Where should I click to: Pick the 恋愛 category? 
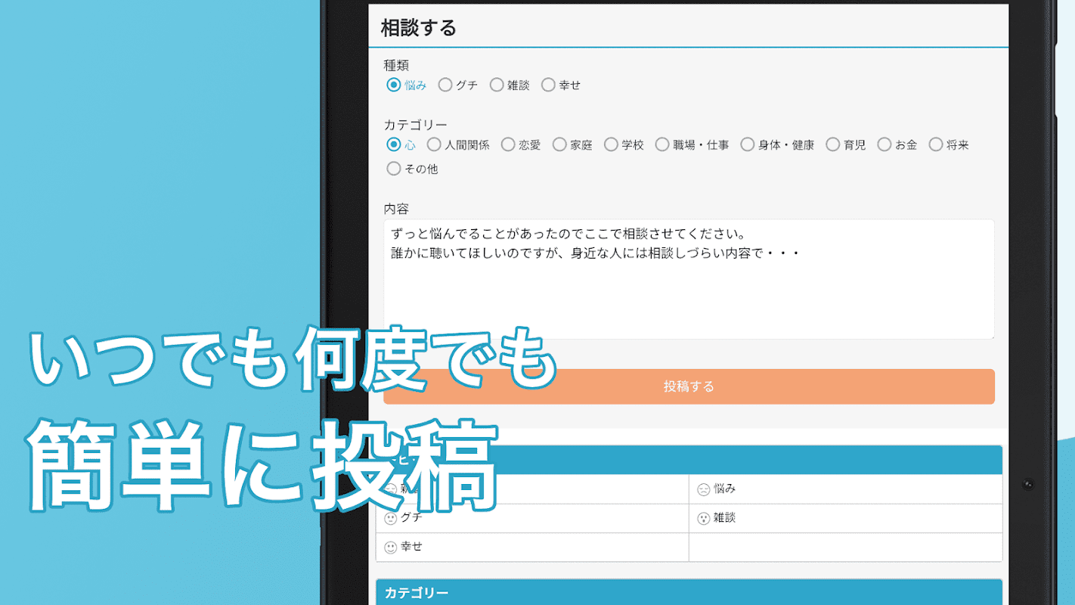tap(508, 144)
